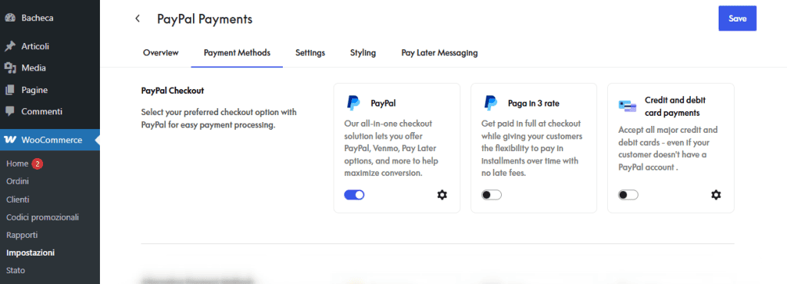Click the Bacheca dashboard icon
The height and width of the screenshot is (284, 787).
(x=9, y=18)
